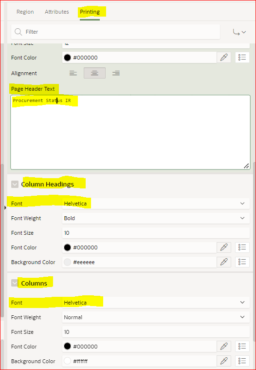Select right alignment option
The width and height of the screenshot is (256, 370).
point(116,73)
